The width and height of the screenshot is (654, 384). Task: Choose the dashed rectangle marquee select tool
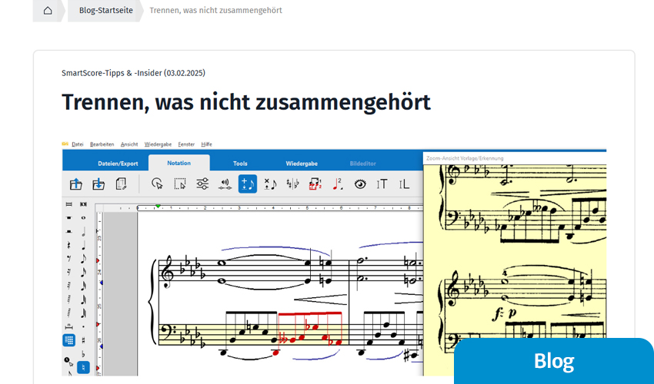[180, 184]
